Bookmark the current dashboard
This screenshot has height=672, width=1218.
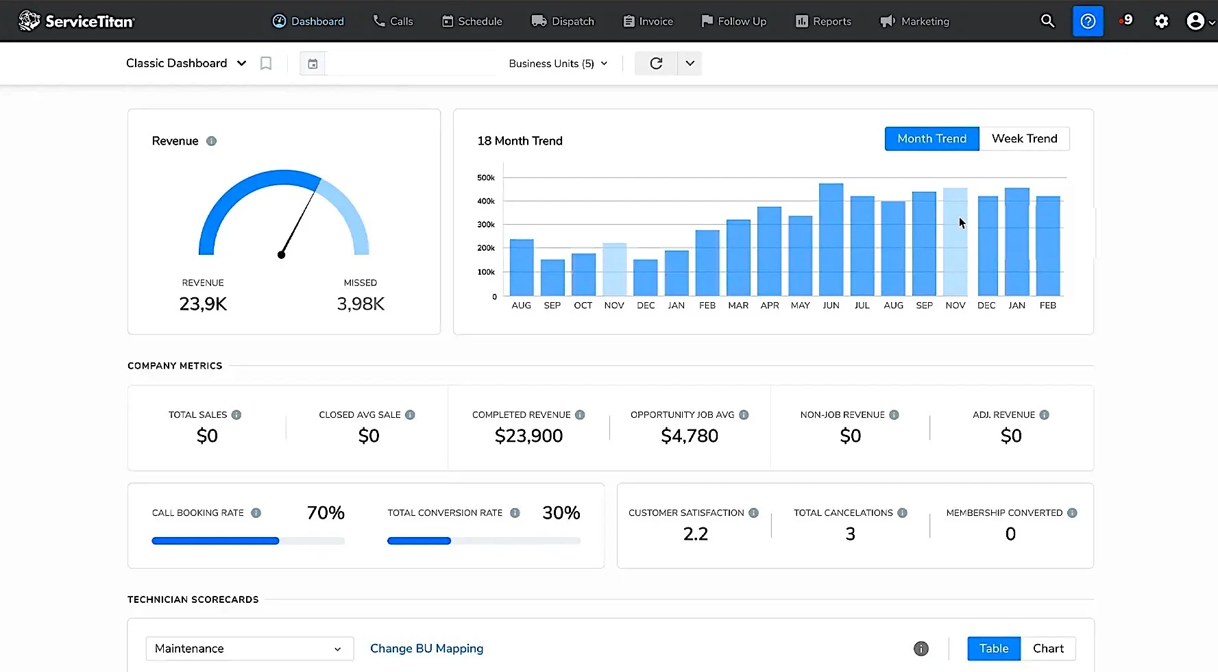266,63
